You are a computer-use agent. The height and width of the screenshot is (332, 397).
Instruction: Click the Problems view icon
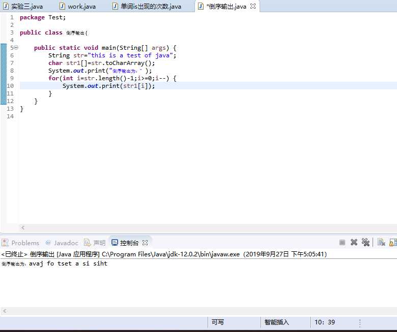click(5, 243)
